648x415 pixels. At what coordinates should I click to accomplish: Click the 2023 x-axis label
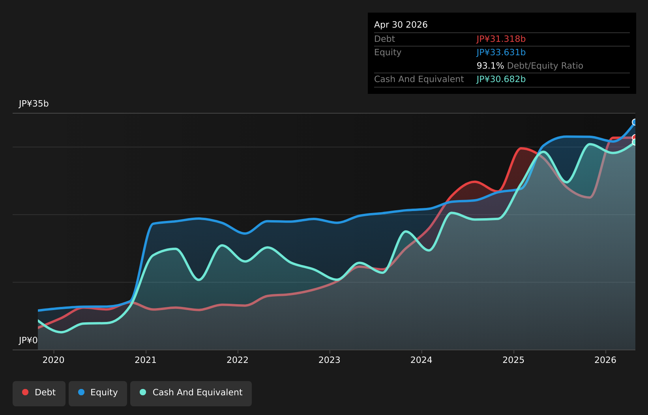point(330,360)
